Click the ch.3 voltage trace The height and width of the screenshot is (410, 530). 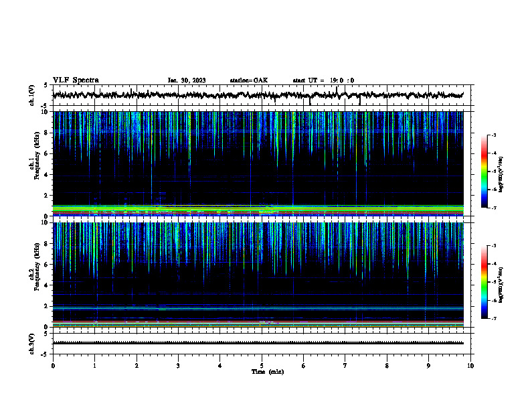coord(258,343)
